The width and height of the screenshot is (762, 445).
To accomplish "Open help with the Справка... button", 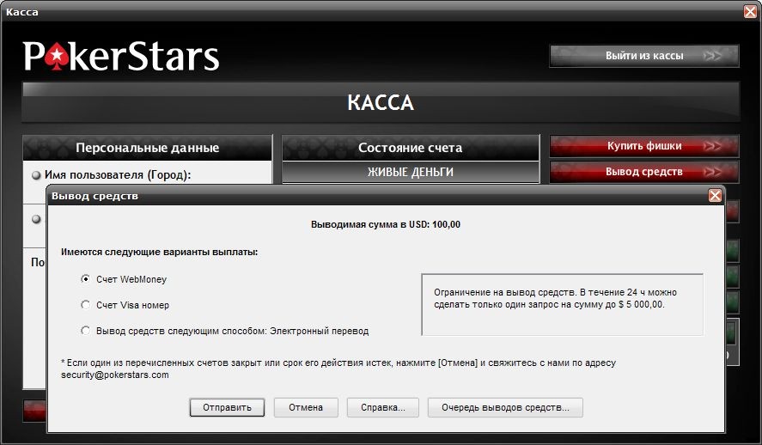I will coord(382,407).
